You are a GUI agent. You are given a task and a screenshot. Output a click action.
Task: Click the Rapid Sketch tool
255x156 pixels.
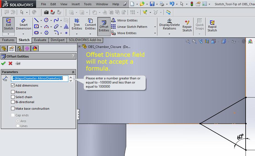point(212,26)
